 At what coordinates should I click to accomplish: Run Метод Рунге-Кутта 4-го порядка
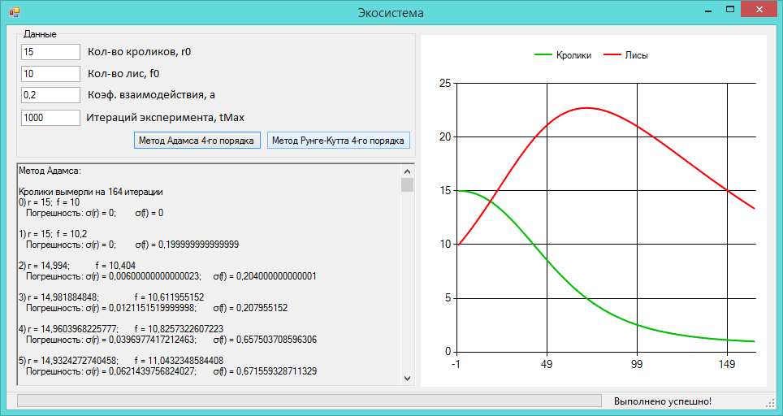tap(338, 141)
